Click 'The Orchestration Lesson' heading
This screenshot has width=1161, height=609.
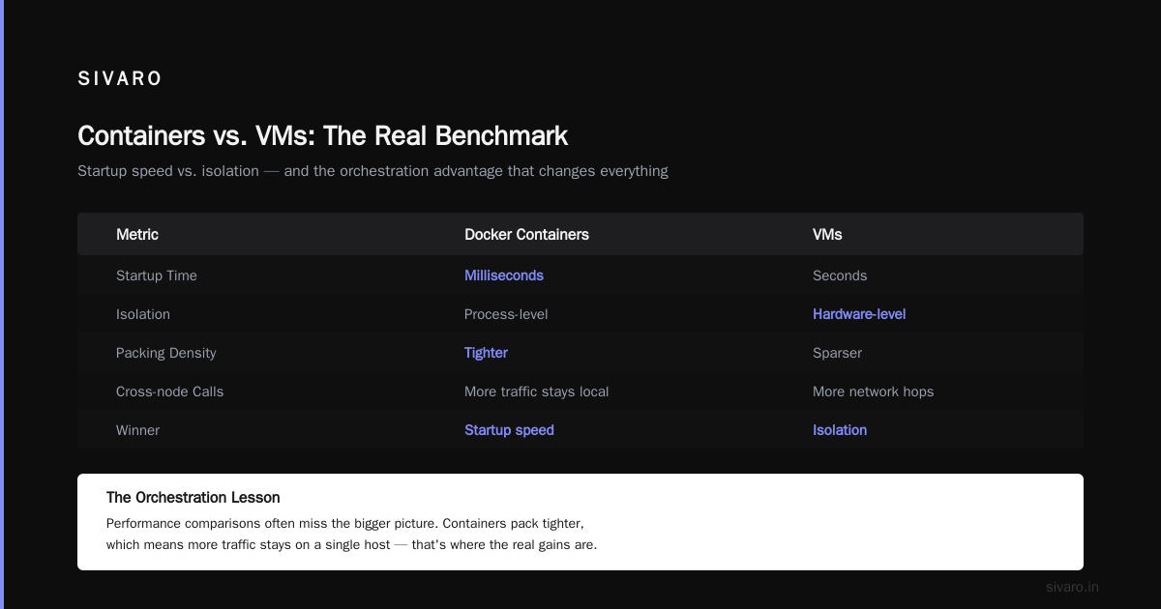point(193,498)
